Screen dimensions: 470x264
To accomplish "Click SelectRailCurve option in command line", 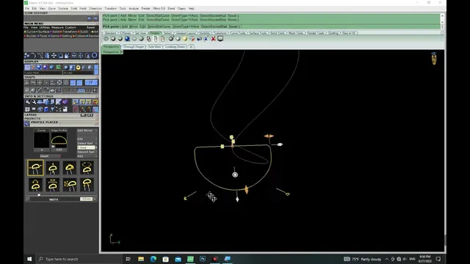I will [x=159, y=26].
